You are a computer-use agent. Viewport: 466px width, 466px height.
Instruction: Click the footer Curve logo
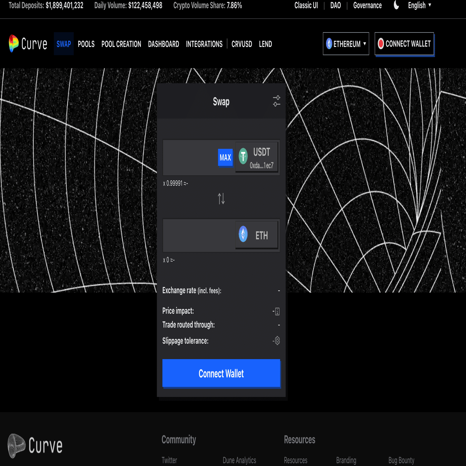(35, 446)
